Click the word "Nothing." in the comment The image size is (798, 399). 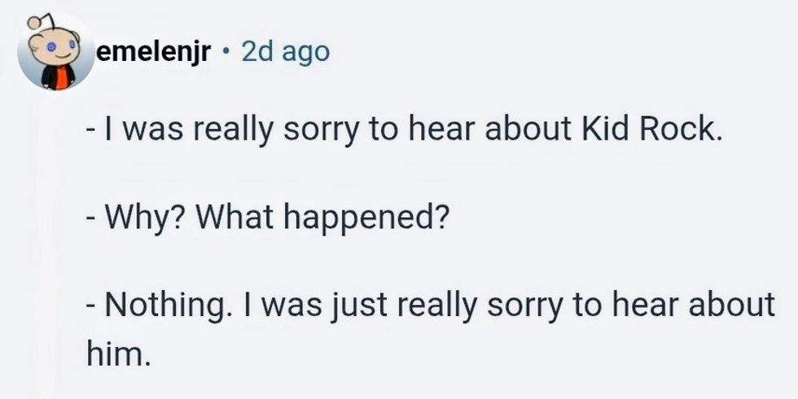click(x=160, y=306)
